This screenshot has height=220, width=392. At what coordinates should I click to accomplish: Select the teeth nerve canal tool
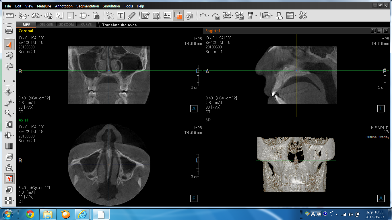(x=227, y=15)
